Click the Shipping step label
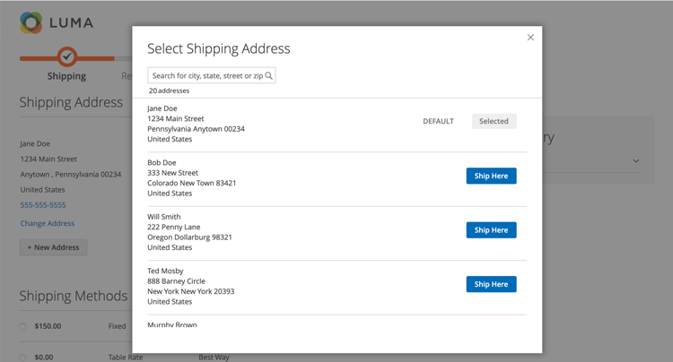The width and height of the screenshot is (673, 362). 66,76
